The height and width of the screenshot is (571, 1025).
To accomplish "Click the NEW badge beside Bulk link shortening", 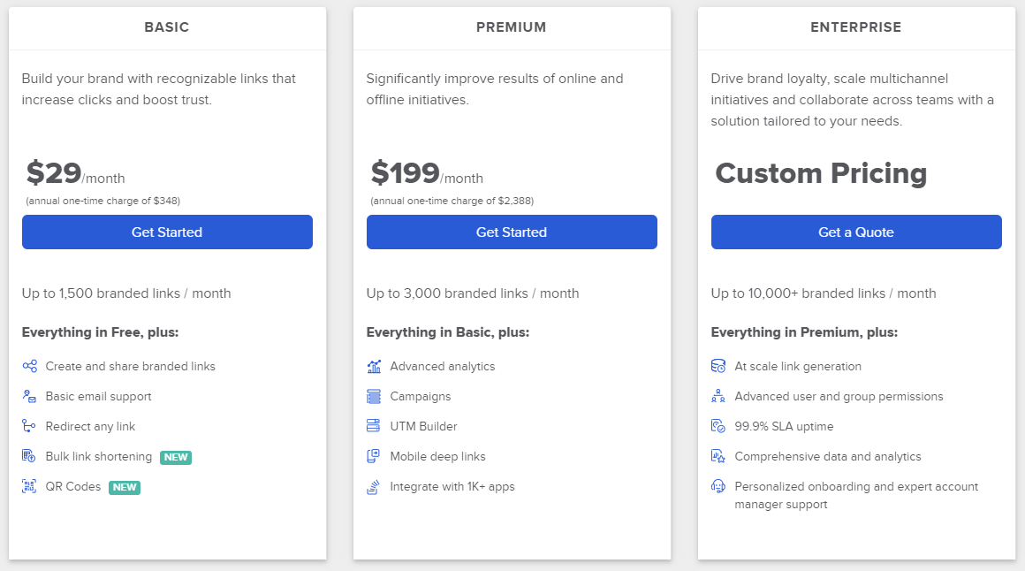I will (x=176, y=457).
